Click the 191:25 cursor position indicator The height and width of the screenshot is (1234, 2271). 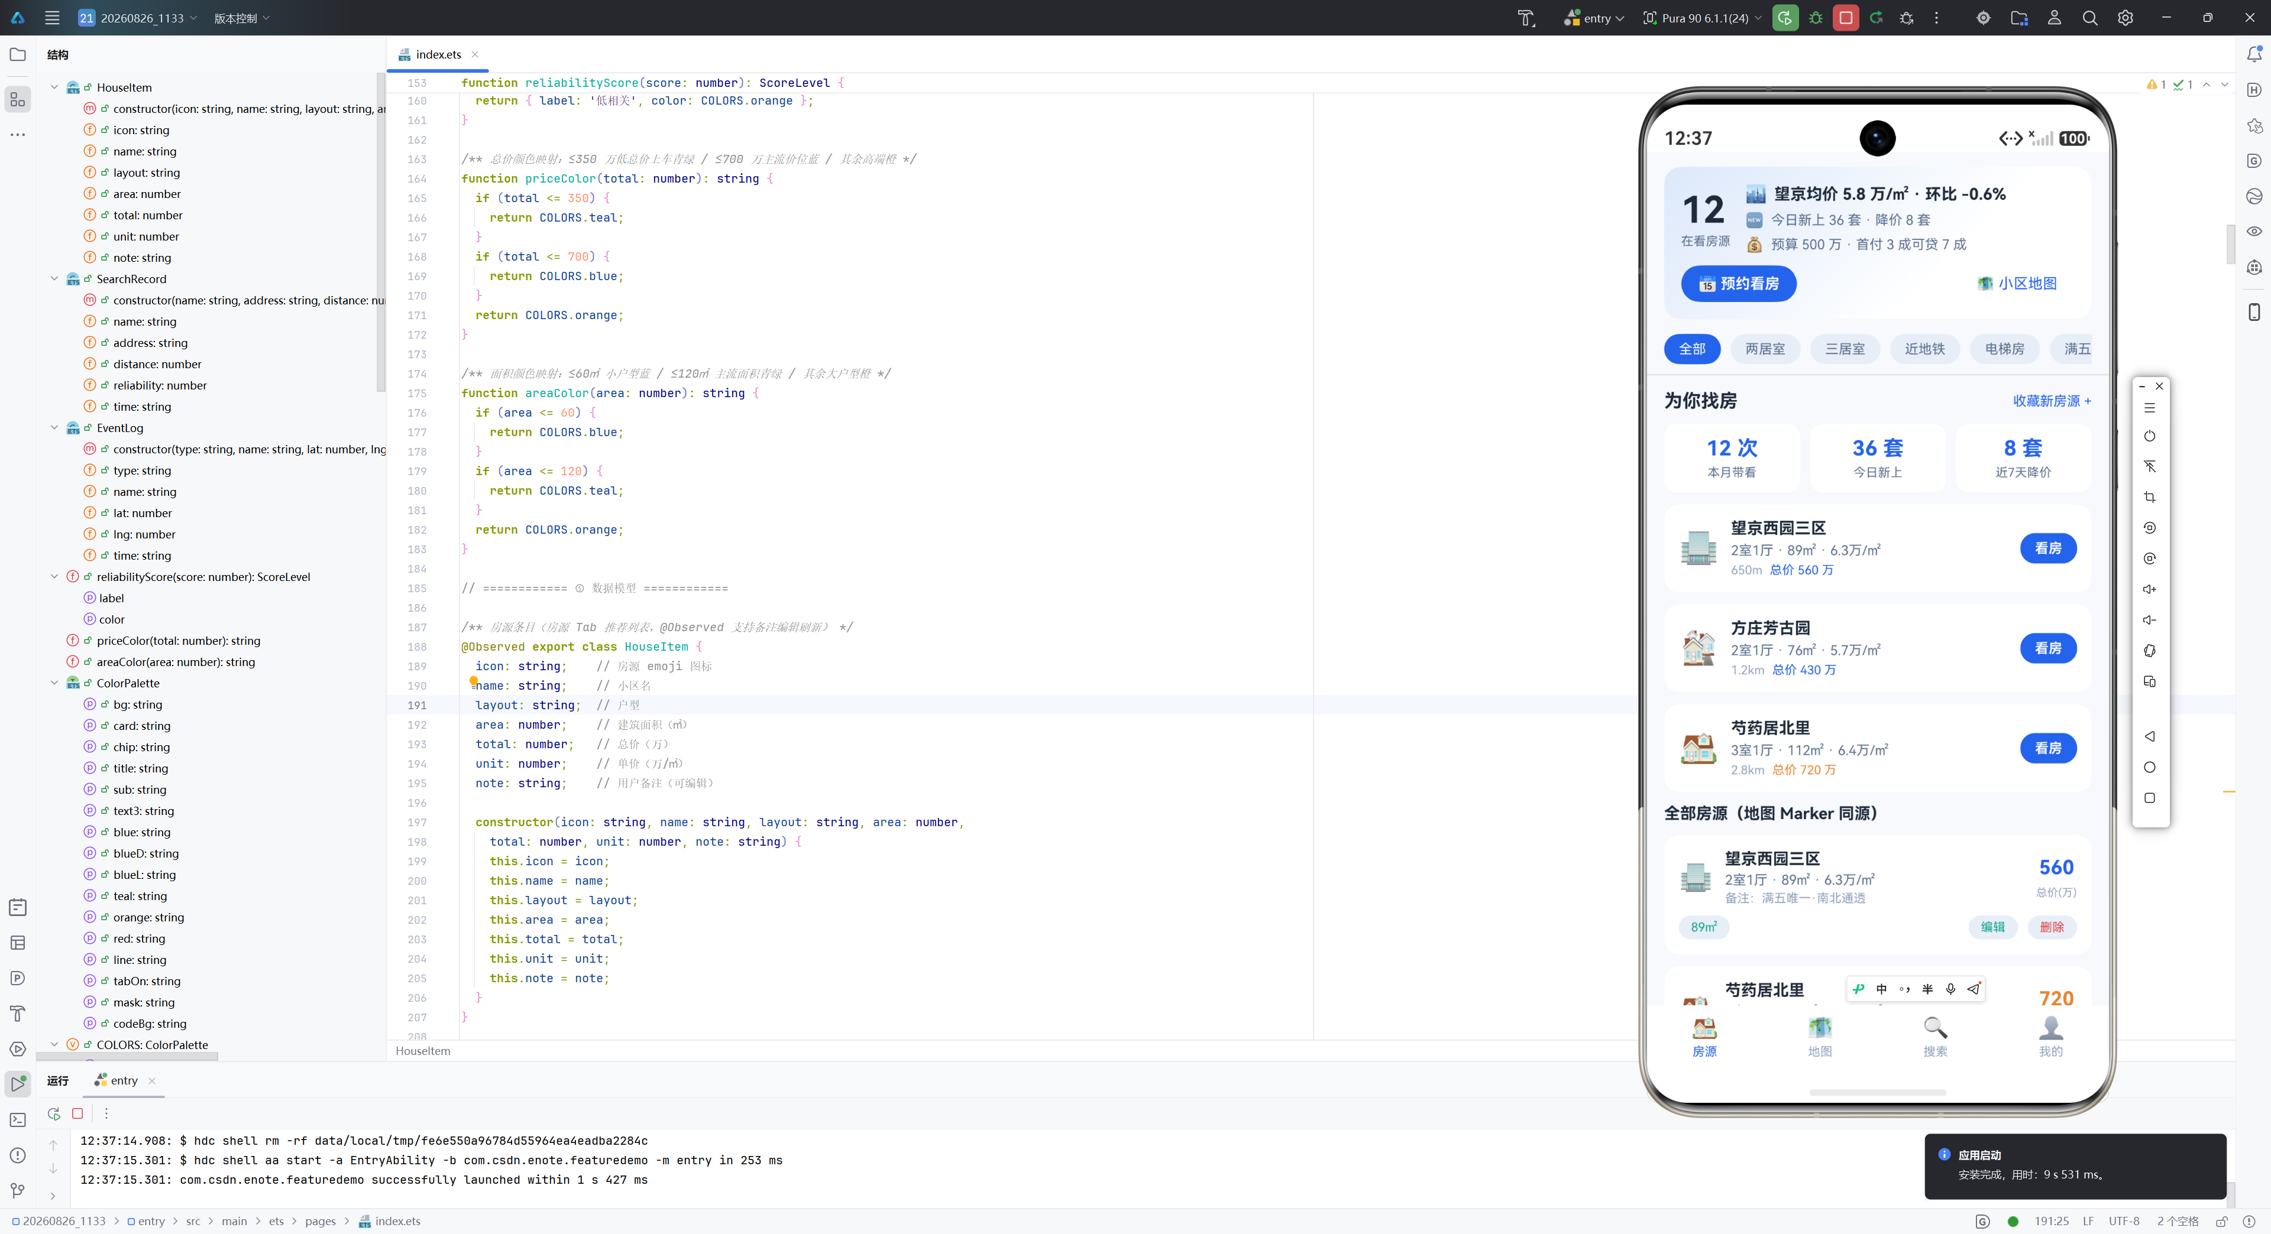(x=2052, y=1221)
